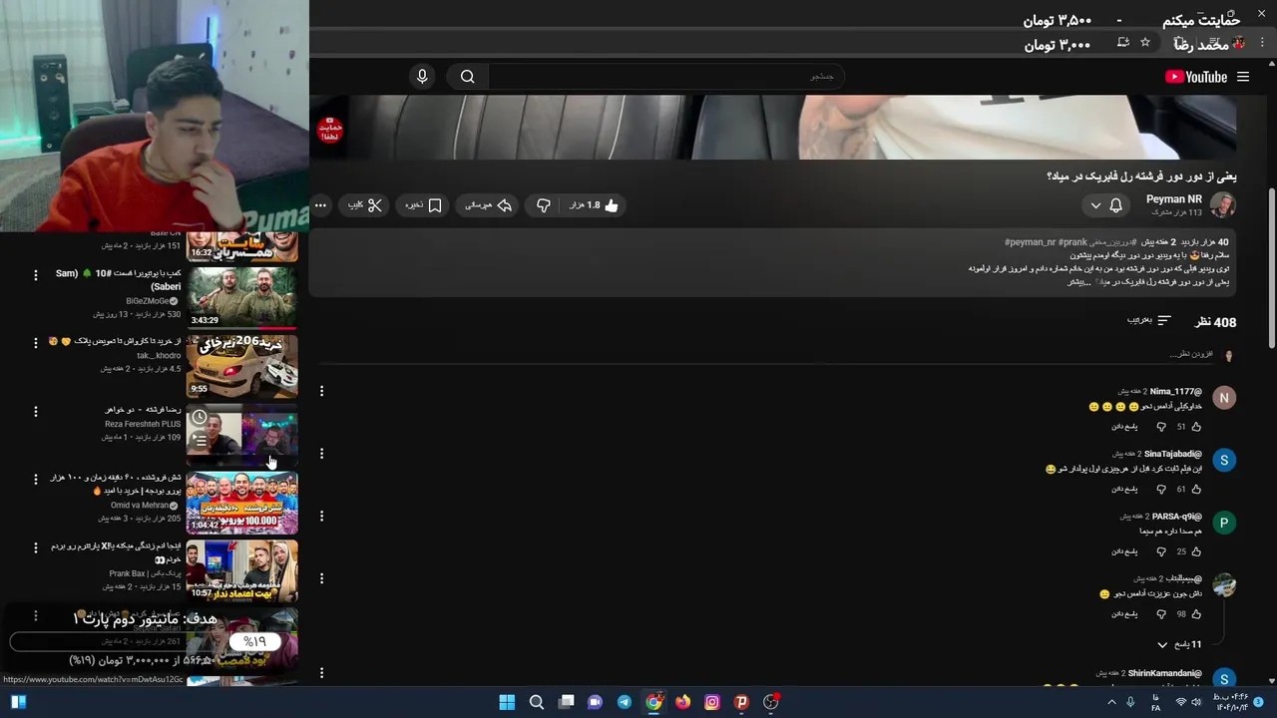Open the browser three-dot menu
Viewport: 1277px width, 718px height.
(x=1263, y=43)
